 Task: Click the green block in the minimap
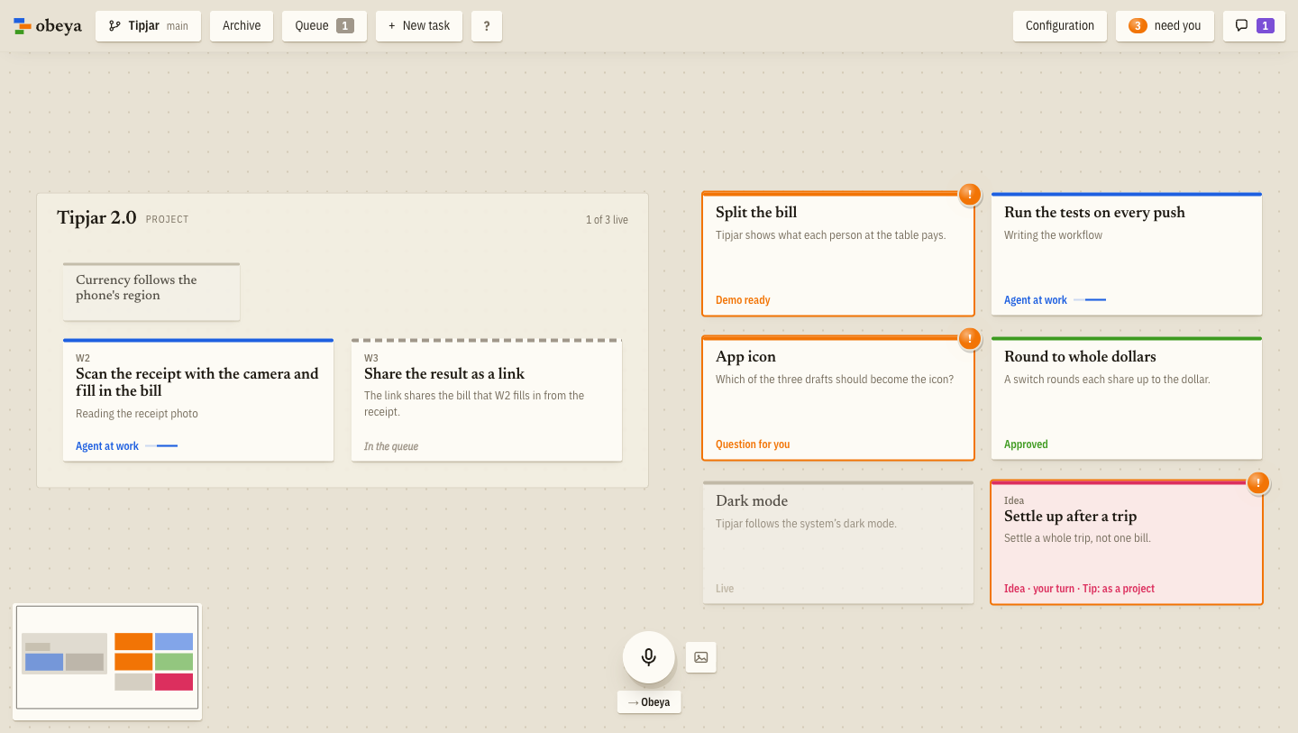click(174, 662)
